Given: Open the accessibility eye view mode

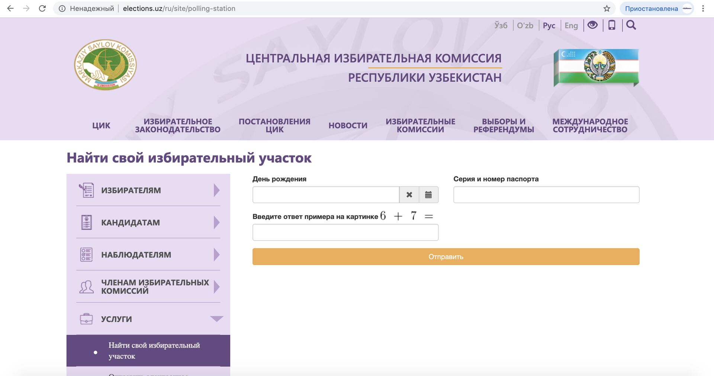Looking at the screenshot, I should 593,25.
